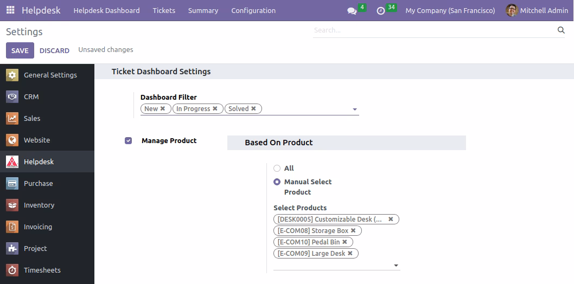Open the My Company (San Francisco) switcher

[x=450, y=11]
